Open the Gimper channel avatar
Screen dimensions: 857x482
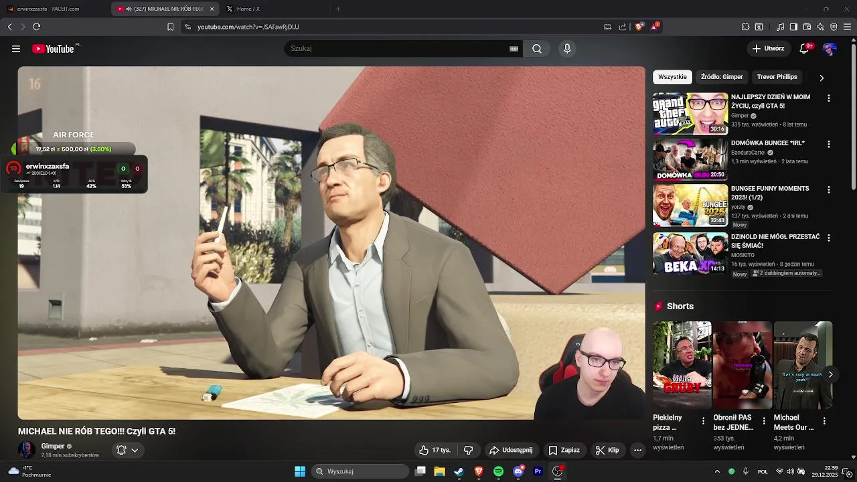(27, 450)
